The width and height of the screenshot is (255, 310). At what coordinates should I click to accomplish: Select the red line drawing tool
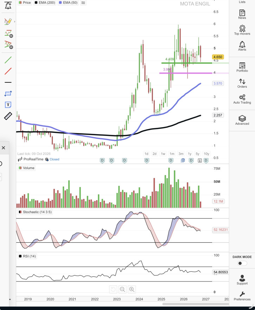click(x=8, y=71)
